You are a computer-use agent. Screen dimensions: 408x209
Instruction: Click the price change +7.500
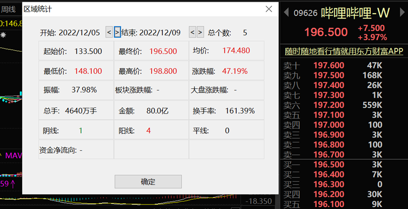point(371,28)
